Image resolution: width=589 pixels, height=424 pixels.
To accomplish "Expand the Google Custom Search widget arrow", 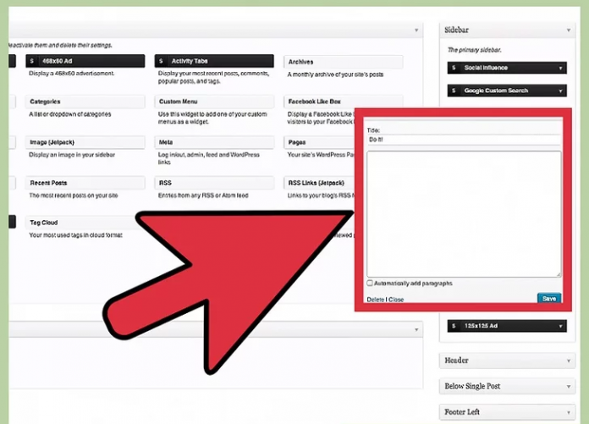I will 559,91.
